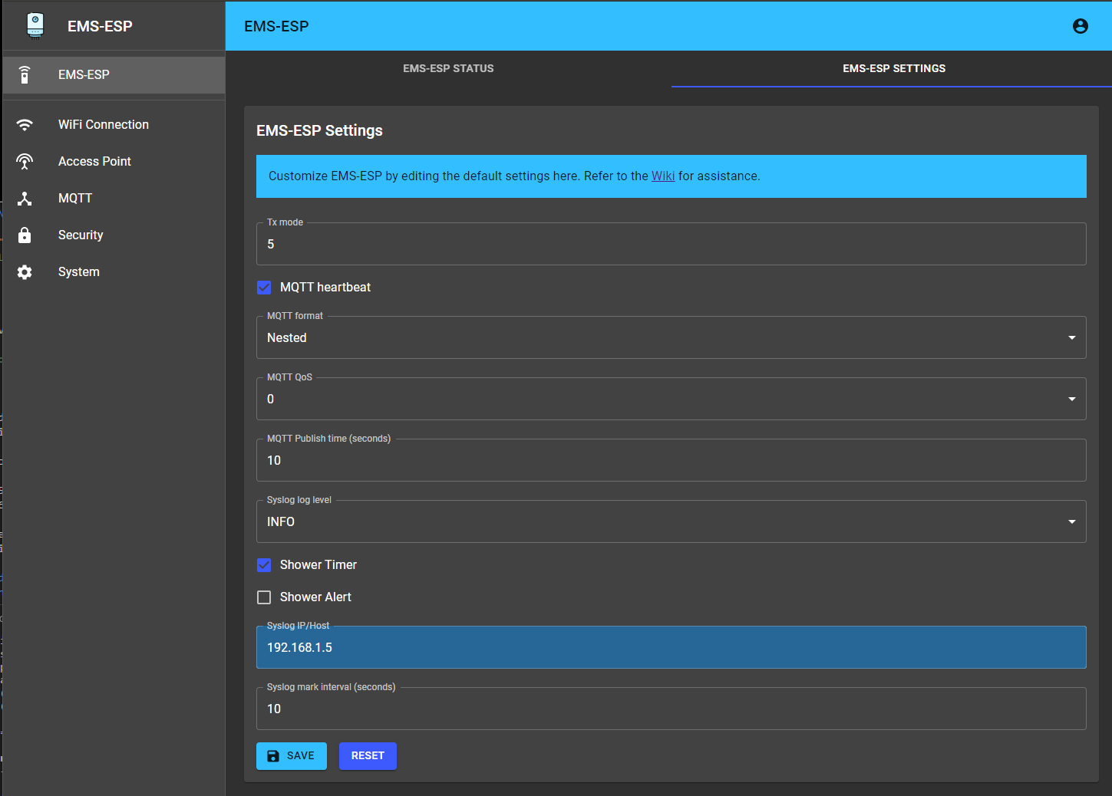Image resolution: width=1112 pixels, height=796 pixels.
Task: Uncheck the Shower Timer checkbox
Action: pyautogui.click(x=264, y=565)
